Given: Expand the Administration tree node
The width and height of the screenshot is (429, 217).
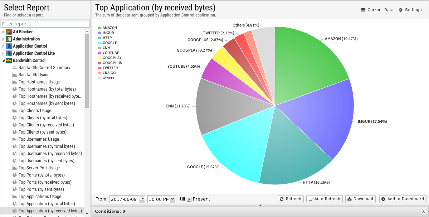Looking at the screenshot, I should pos(3,39).
